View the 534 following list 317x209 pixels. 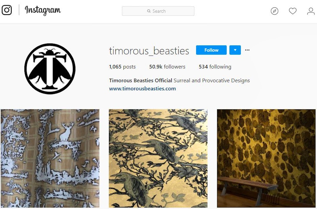[215, 67]
